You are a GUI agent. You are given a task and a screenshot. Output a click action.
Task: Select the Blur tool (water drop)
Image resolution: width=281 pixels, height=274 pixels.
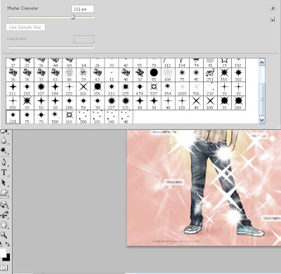[4, 141]
